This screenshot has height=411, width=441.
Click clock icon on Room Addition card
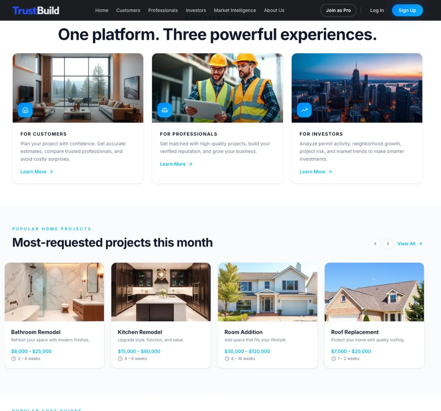pyautogui.click(x=227, y=359)
